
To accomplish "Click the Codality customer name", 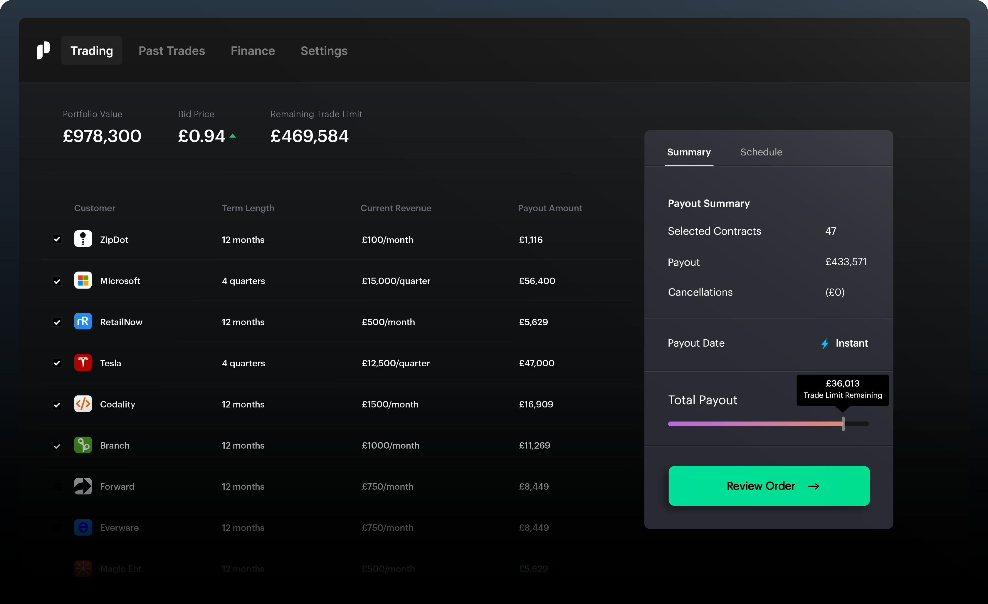I will click(x=117, y=404).
